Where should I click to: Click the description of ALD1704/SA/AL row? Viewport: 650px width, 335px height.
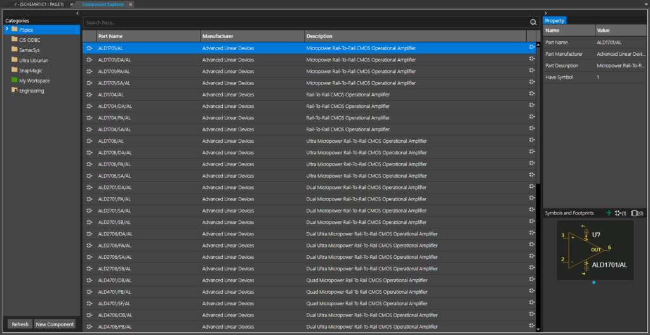348,129
